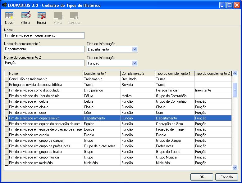Click the Motivo cell
242x183 pixels.
[138, 96]
